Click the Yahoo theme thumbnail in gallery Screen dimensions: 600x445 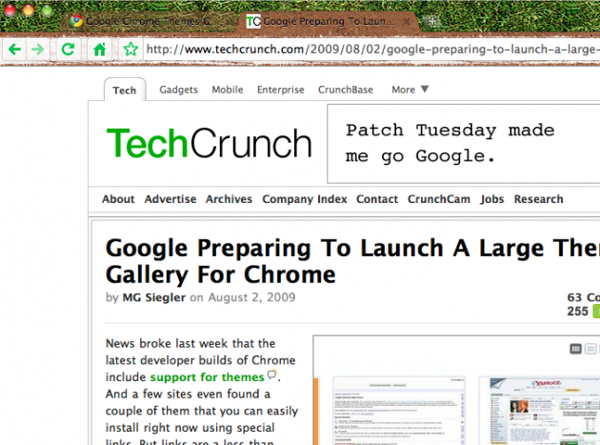pyautogui.click(x=540, y=411)
